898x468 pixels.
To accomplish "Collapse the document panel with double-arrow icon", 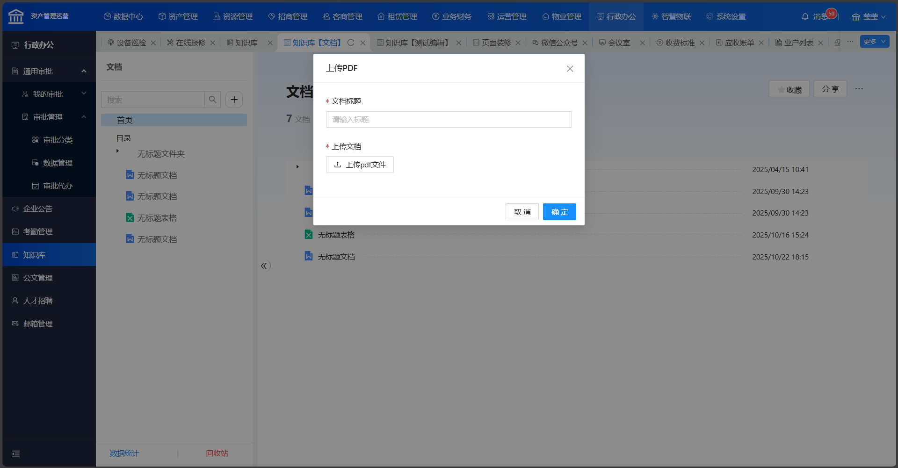I will [264, 266].
